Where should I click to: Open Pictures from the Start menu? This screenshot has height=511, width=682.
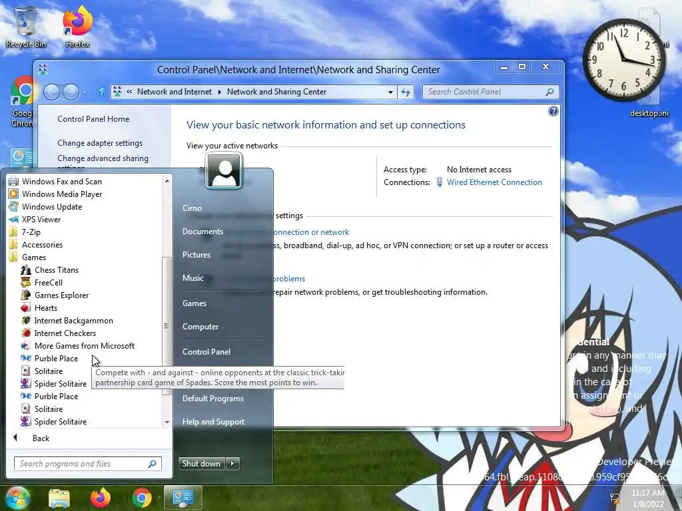click(196, 255)
